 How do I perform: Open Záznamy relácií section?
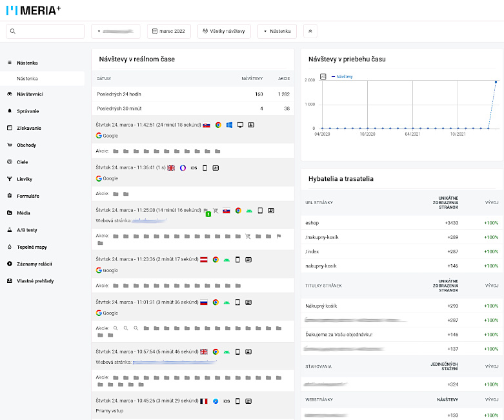tap(34, 264)
